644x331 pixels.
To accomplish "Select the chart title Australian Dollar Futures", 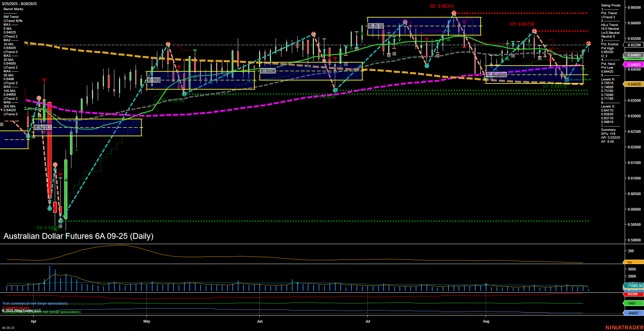I will pyautogui.click(x=78, y=236).
